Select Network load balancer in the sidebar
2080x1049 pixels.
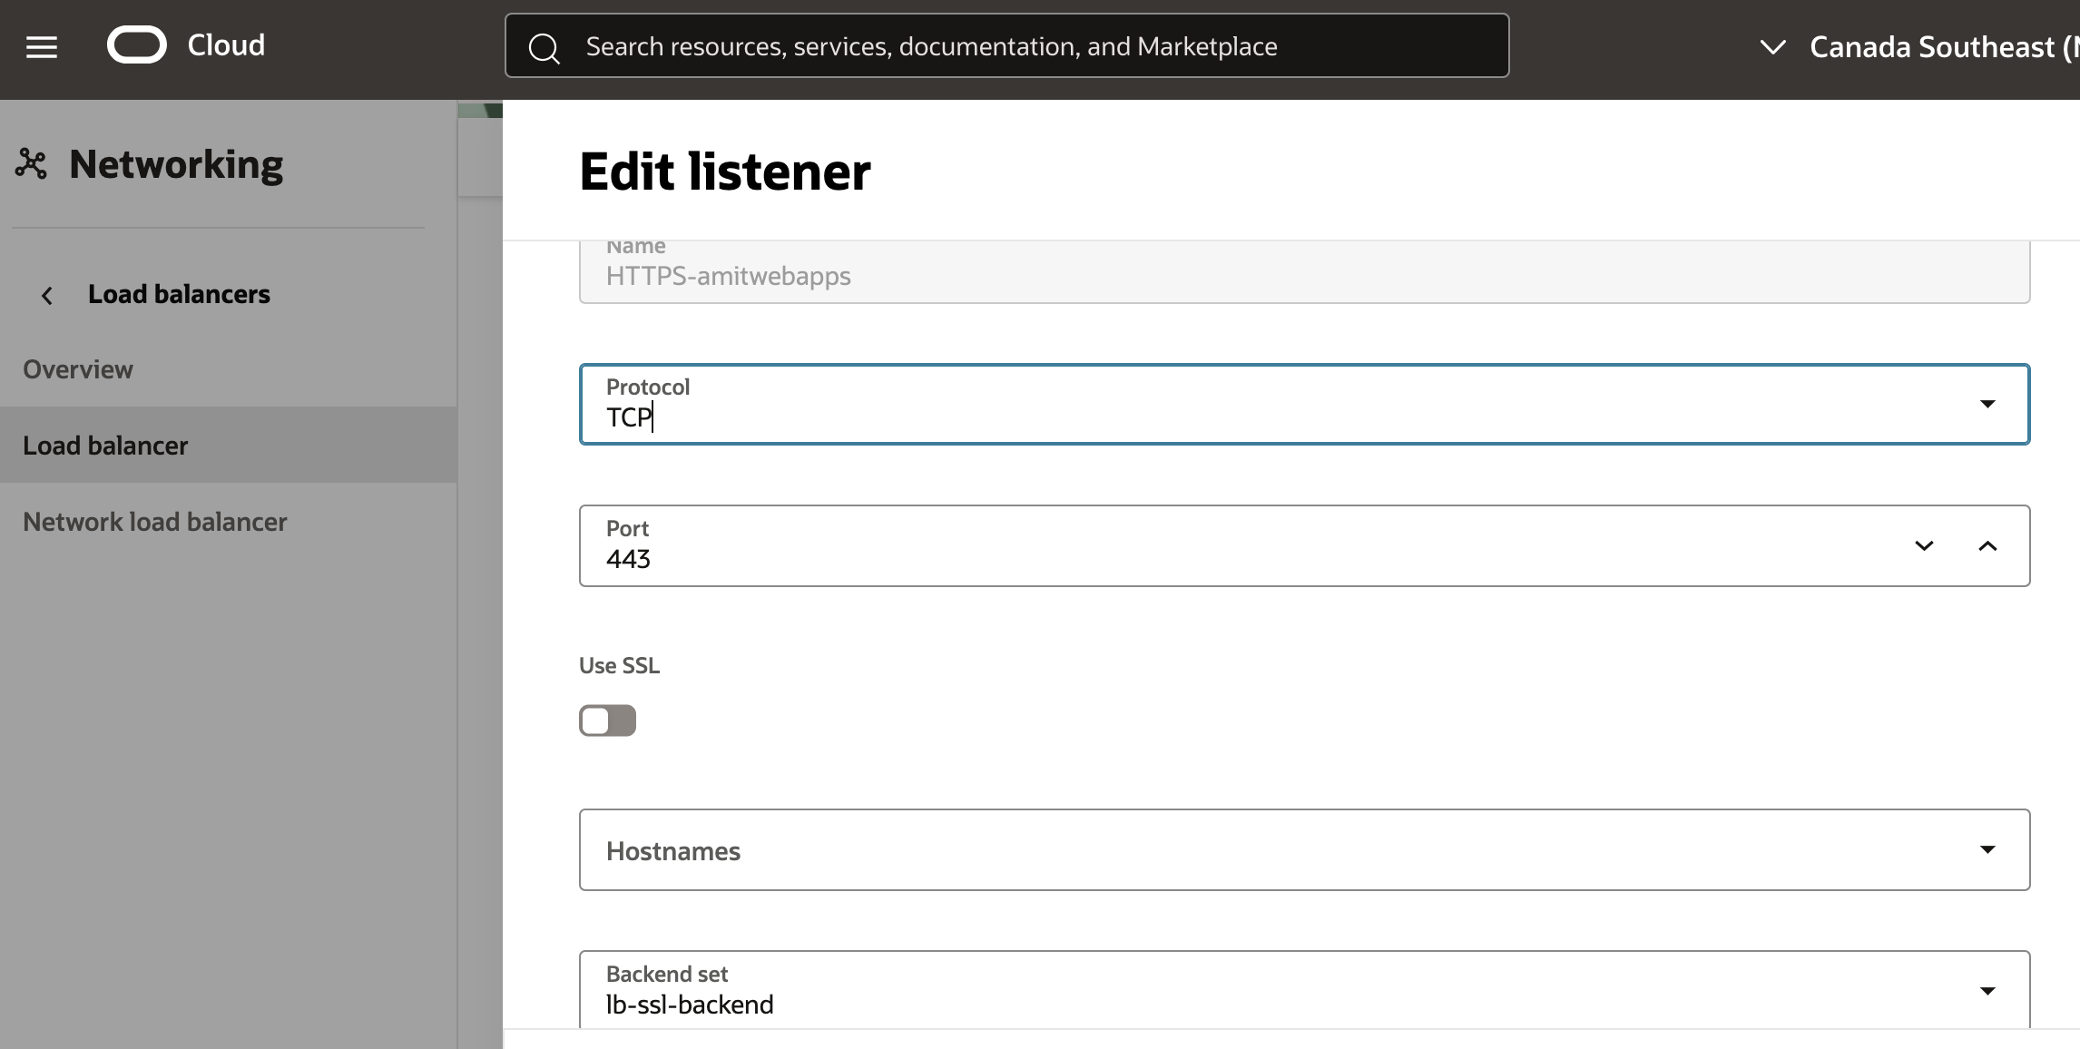point(155,521)
